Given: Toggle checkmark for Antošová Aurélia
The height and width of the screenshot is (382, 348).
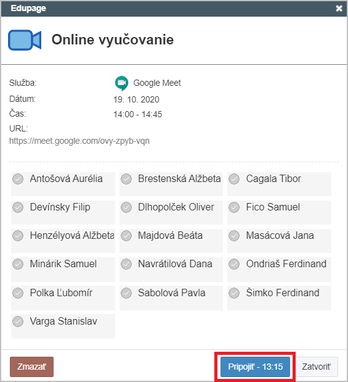Looking at the screenshot, I should 18,179.
